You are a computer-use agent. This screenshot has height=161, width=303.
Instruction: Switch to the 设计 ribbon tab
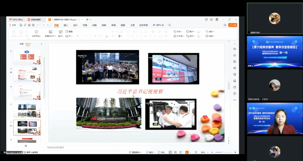75,25
